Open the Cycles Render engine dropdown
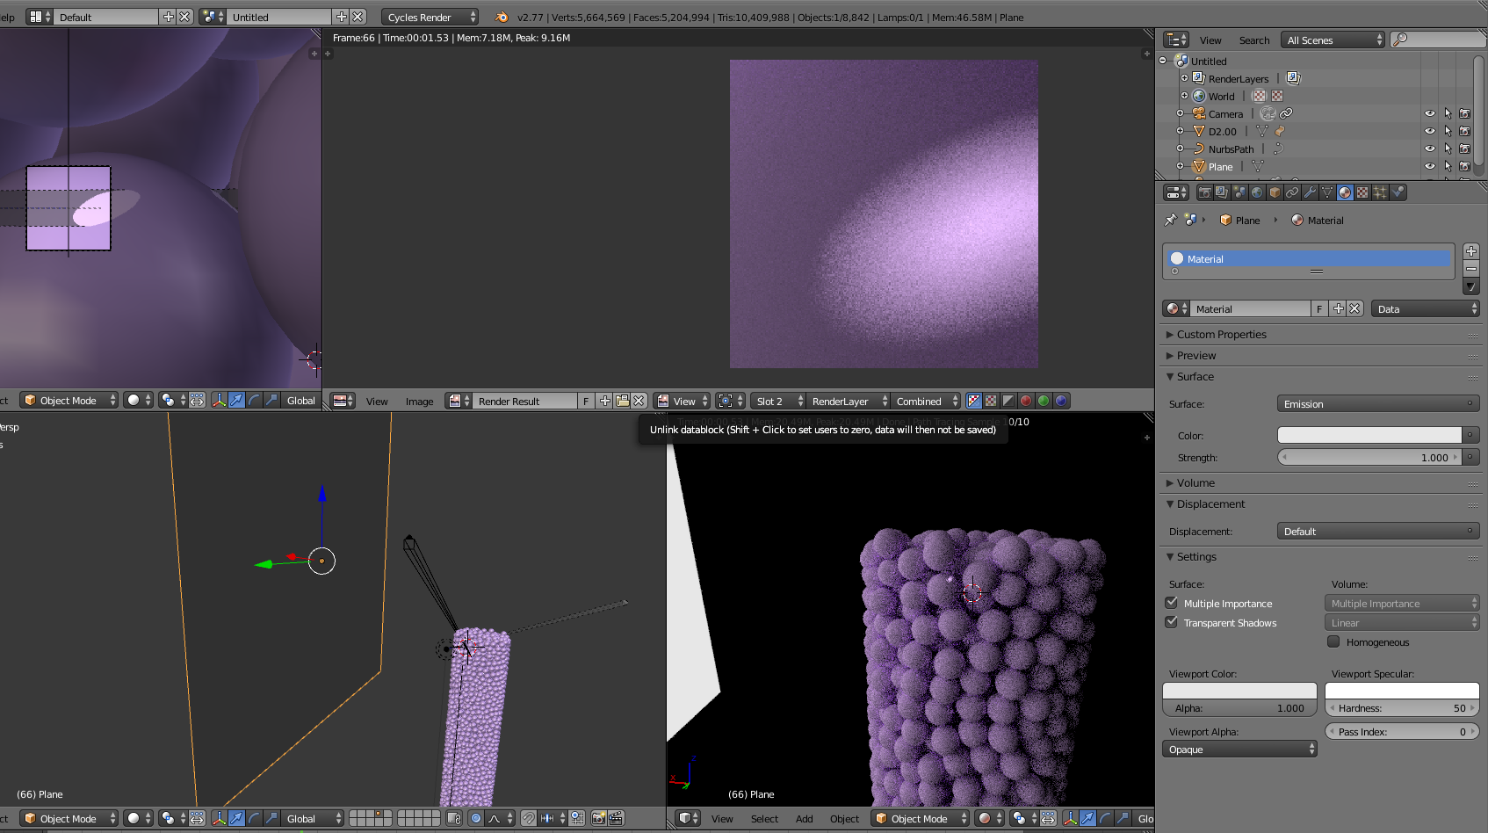The image size is (1488, 833). [430, 17]
